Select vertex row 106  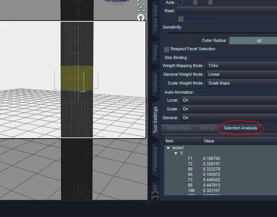[191, 191]
